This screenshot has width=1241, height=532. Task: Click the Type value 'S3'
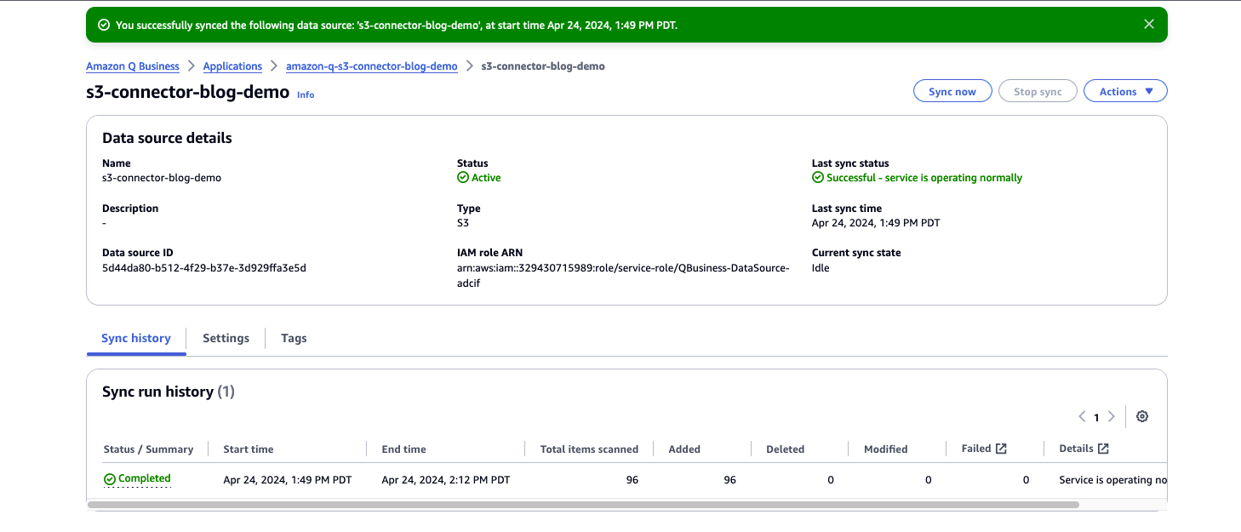463,223
